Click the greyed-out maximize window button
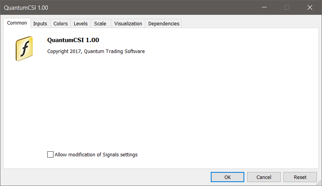The width and height of the screenshot is (322, 186). click(287, 7)
